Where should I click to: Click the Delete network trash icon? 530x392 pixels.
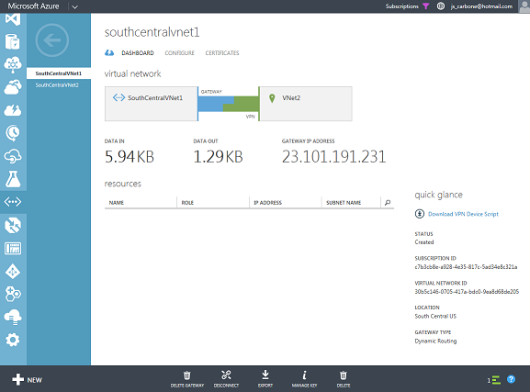point(344,375)
